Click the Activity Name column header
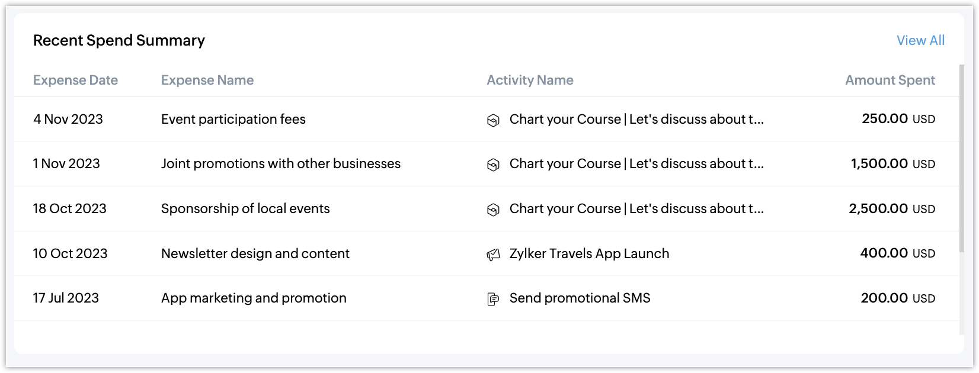The image size is (979, 373). click(530, 80)
